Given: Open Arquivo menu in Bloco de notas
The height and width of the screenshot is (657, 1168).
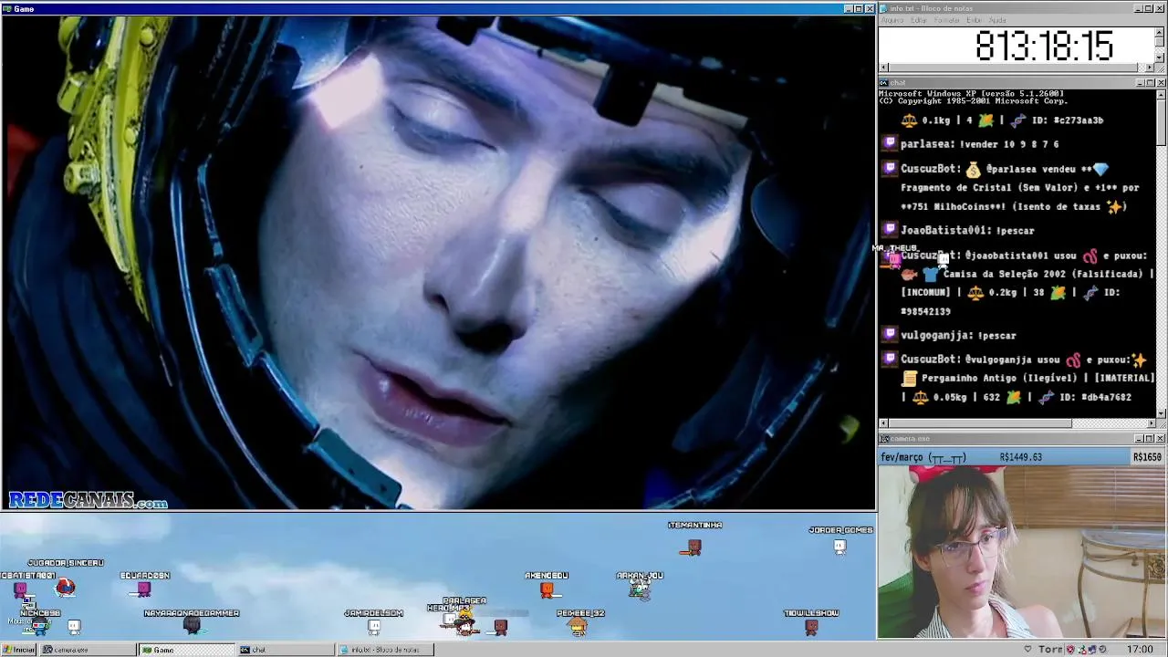Looking at the screenshot, I should point(892,20).
